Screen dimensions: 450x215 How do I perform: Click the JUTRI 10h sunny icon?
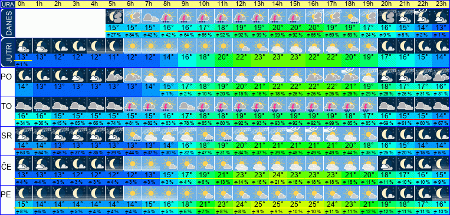(x=205, y=46)
